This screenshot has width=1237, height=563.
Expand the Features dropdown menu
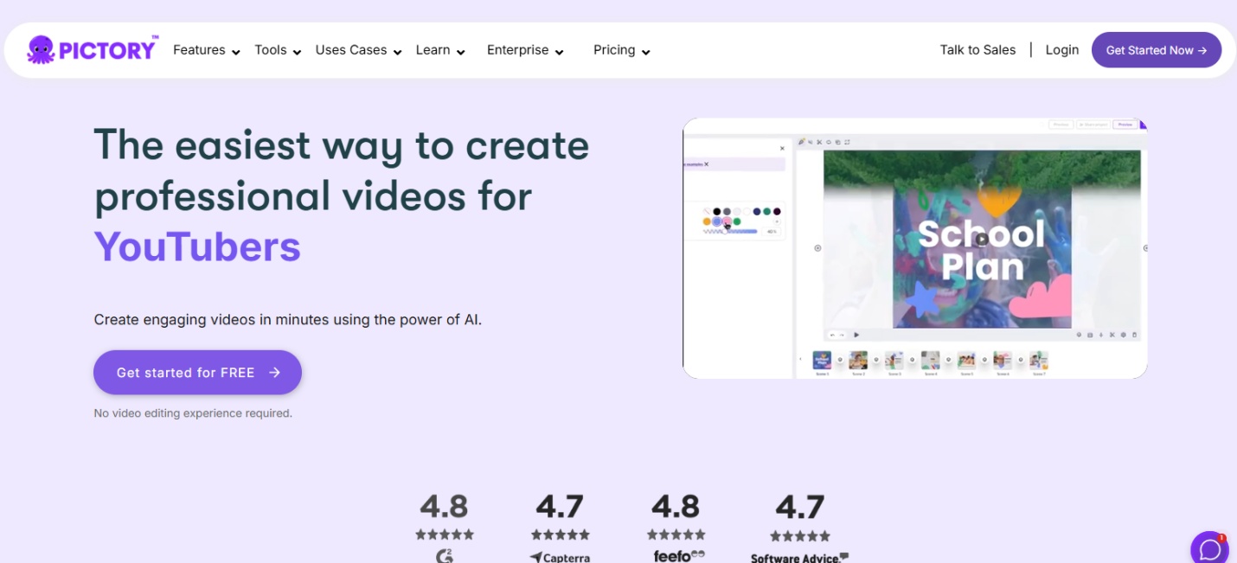pos(206,50)
